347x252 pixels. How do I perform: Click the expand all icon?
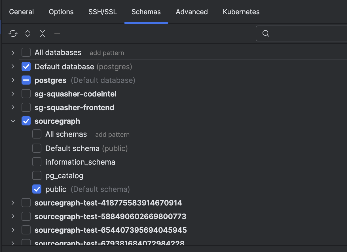point(28,34)
